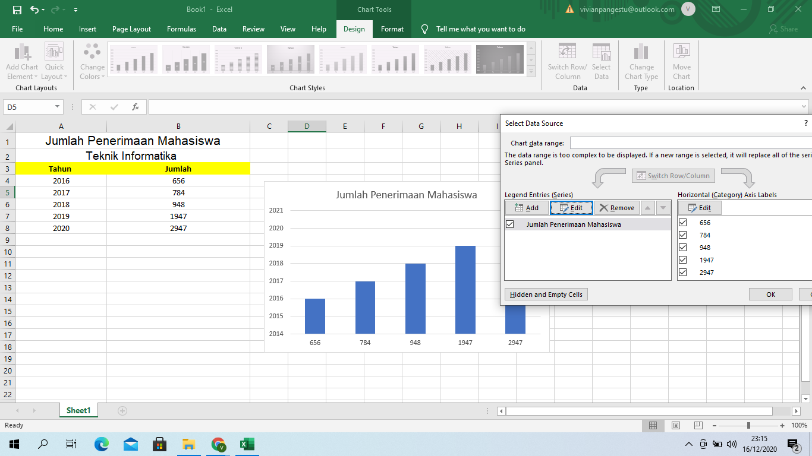Open the Name Box dropdown

pos(56,106)
